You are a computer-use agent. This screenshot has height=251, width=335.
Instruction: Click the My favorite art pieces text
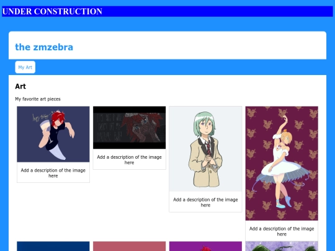click(x=38, y=99)
